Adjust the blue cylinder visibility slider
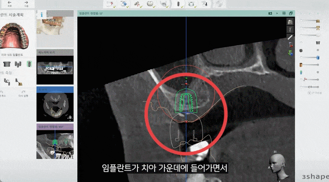Image resolution: width=329 pixels, height=182 pixels. coord(310,58)
